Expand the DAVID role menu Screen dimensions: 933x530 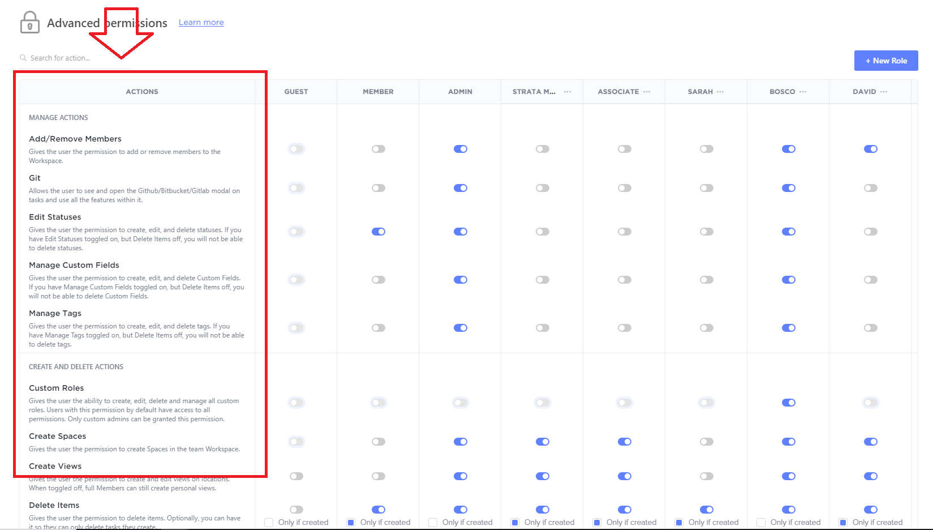pos(885,91)
